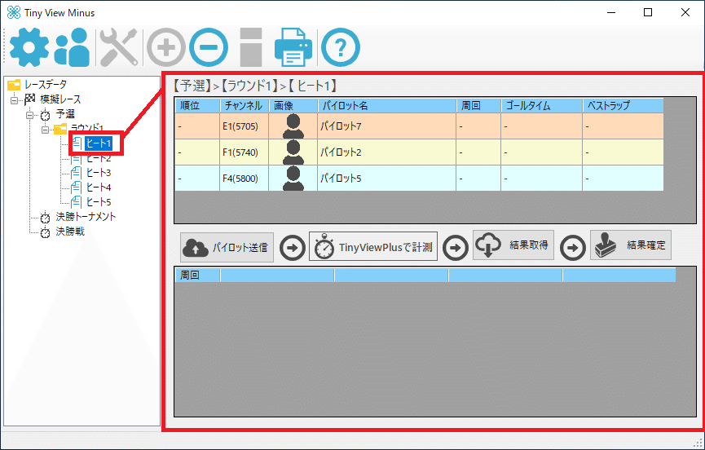705x450 pixels.
Task: Click the printer toolbar icon
Action: [293, 47]
